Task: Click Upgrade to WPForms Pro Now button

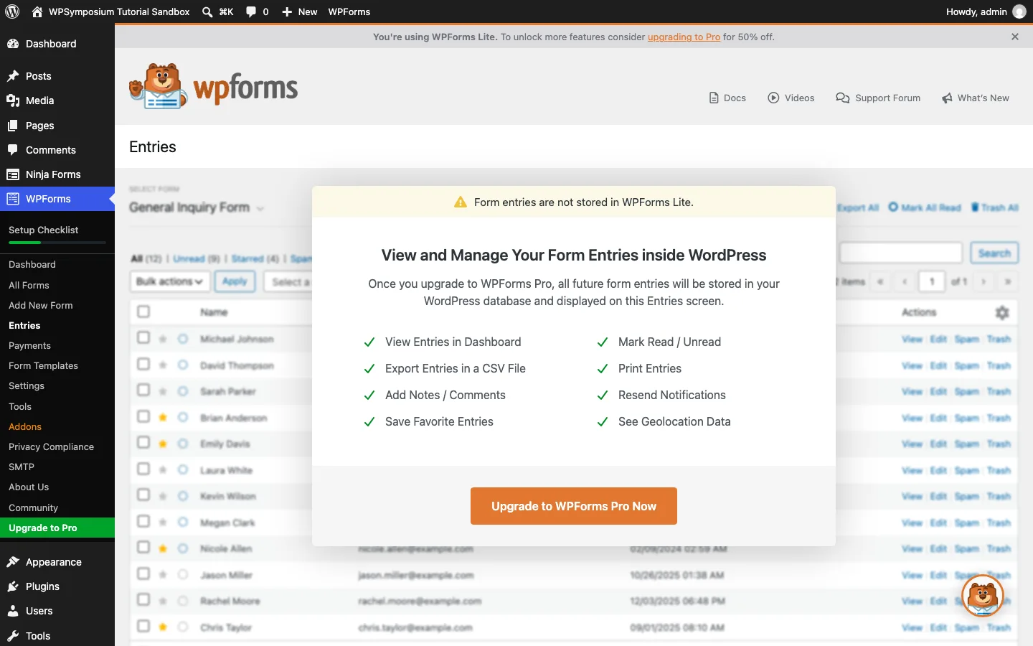Action: (574, 506)
